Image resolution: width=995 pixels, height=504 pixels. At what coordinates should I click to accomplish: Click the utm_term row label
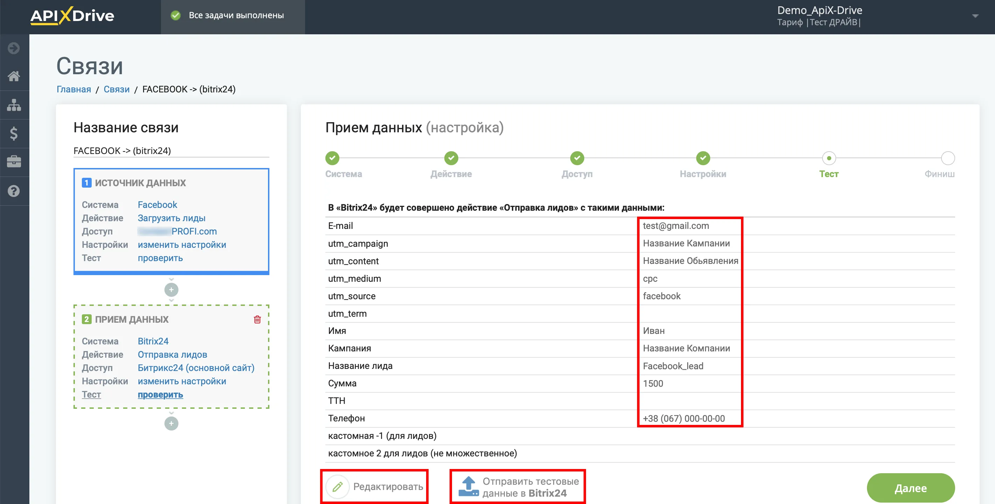click(x=347, y=314)
